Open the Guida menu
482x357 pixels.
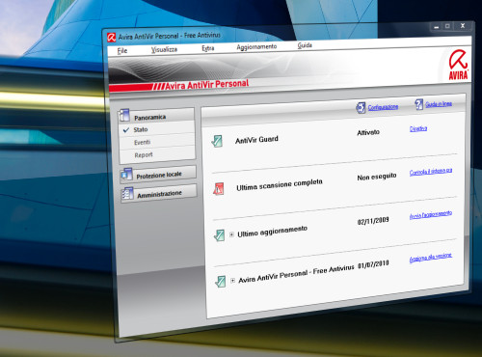305,45
